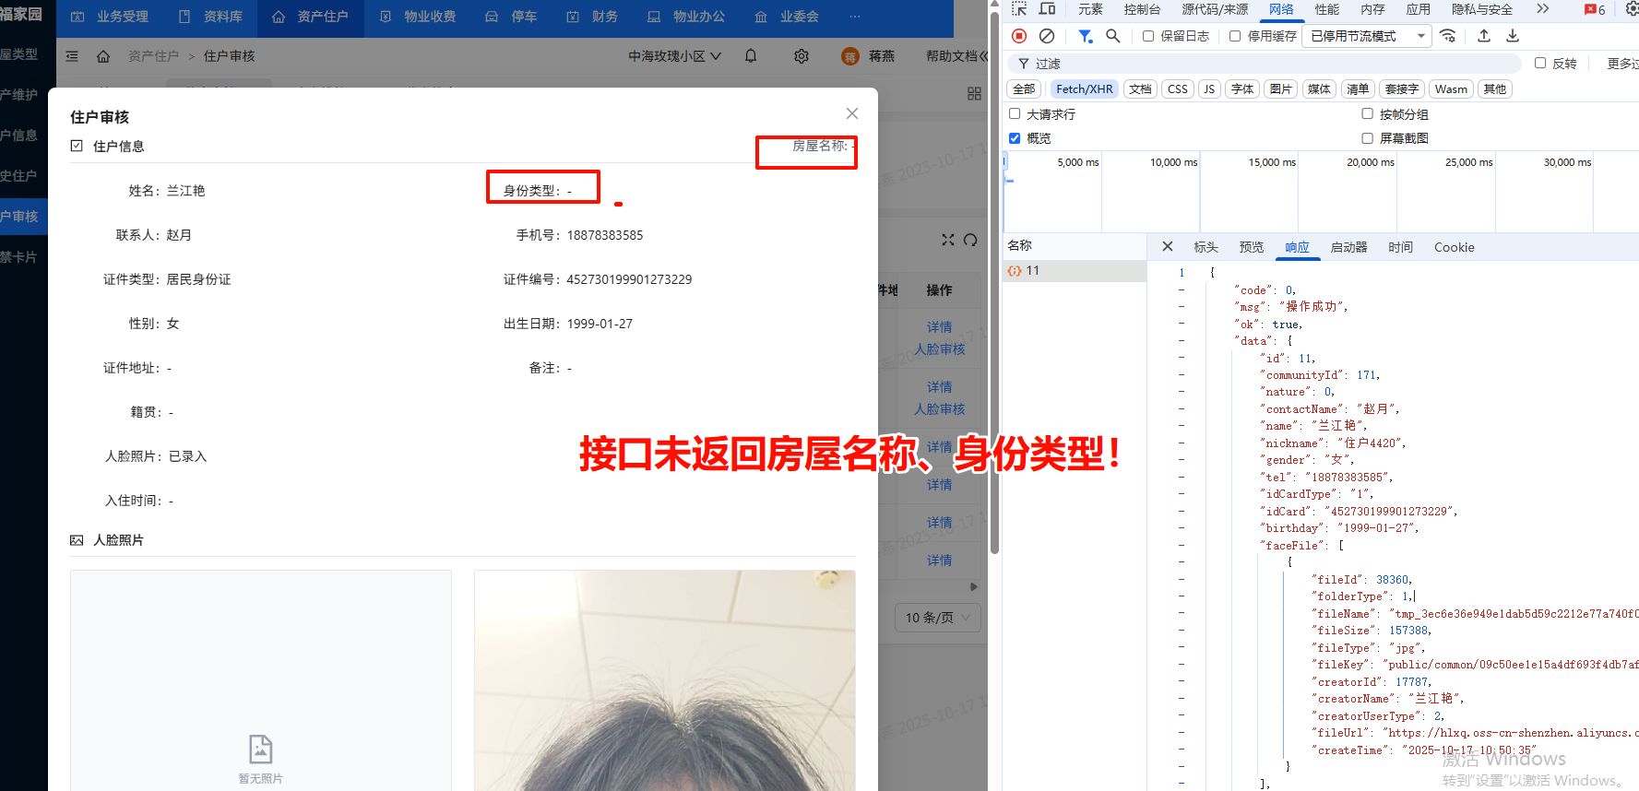Click the refresh icon above the table

click(970, 240)
